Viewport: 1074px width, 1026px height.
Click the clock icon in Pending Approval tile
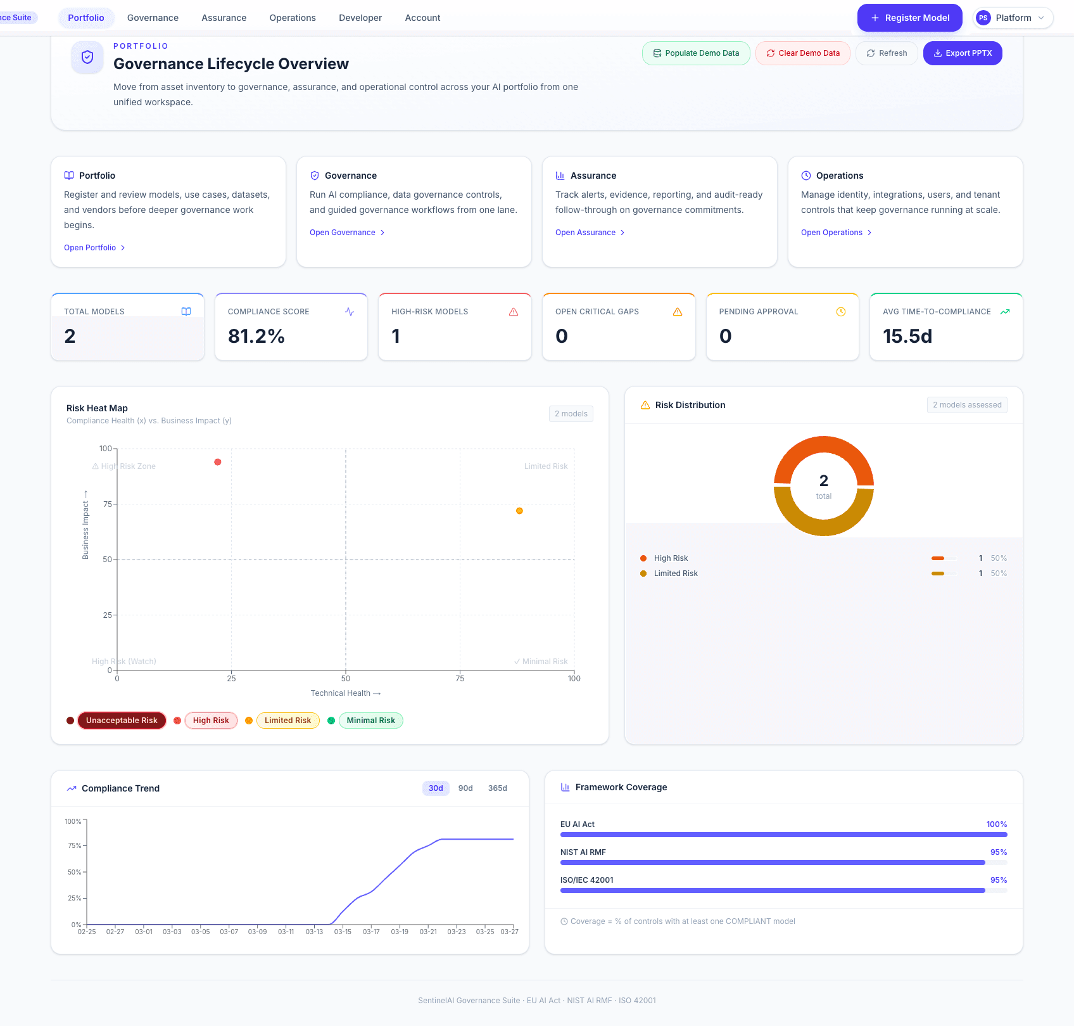[841, 312]
